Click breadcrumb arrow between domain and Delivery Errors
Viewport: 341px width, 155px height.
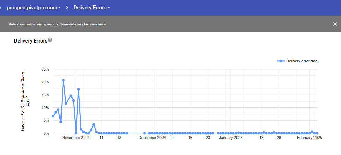point(67,8)
